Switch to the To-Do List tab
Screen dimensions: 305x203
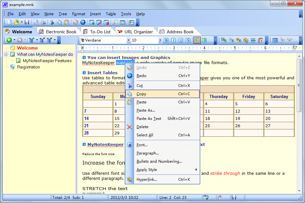coord(100,32)
